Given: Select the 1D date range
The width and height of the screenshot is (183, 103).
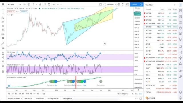Looking at the screenshot, I should [9, 94].
